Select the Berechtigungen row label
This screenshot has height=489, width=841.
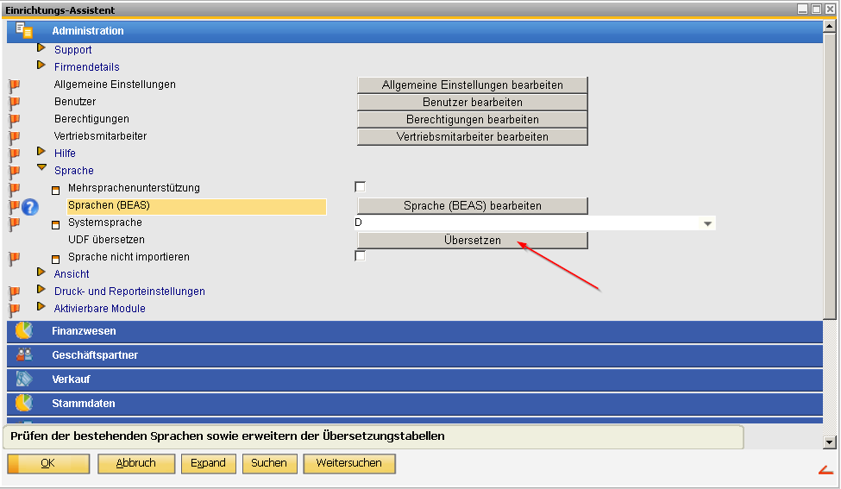[91, 118]
